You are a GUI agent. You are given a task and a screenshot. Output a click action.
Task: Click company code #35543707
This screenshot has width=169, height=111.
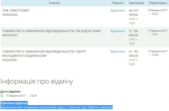10,35
